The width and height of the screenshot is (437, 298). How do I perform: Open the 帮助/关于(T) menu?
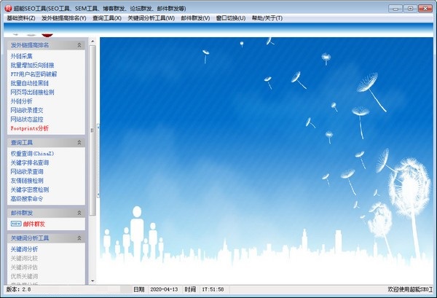267,17
